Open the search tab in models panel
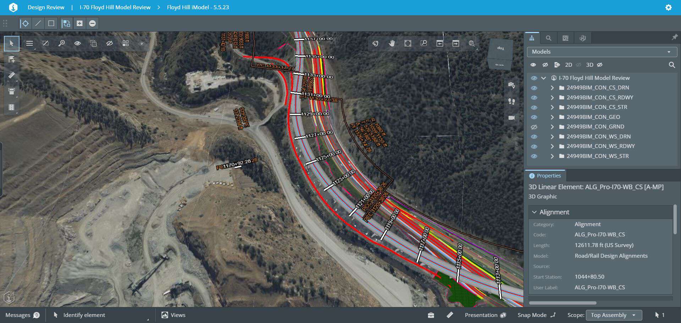The height and width of the screenshot is (323, 681). point(548,38)
